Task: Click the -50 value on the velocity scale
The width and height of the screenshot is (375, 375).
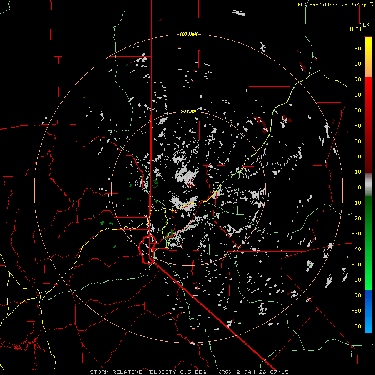Action: pos(356,265)
